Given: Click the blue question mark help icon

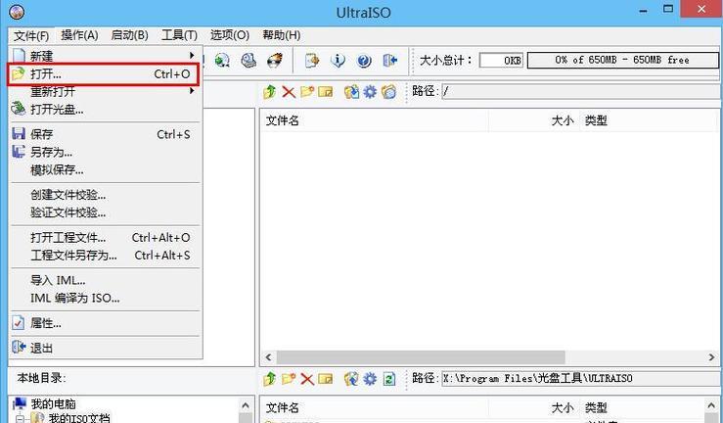Looking at the screenshot, I should tap(364, 61).
